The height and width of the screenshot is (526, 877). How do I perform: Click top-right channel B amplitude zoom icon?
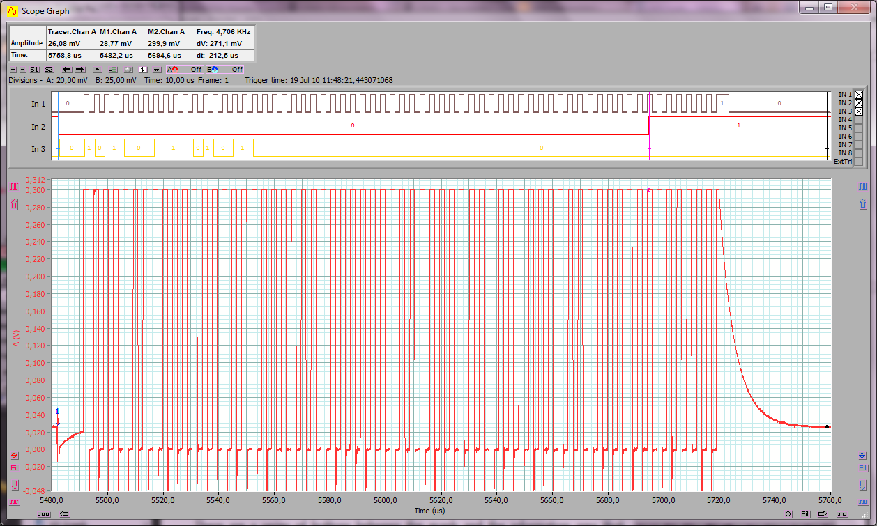coord(864,187)
